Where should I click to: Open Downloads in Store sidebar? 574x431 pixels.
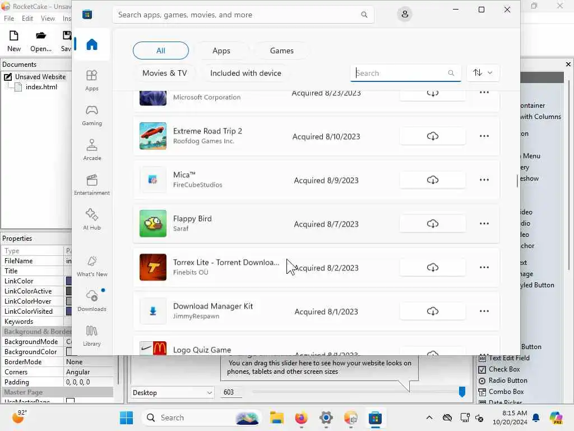91,301
